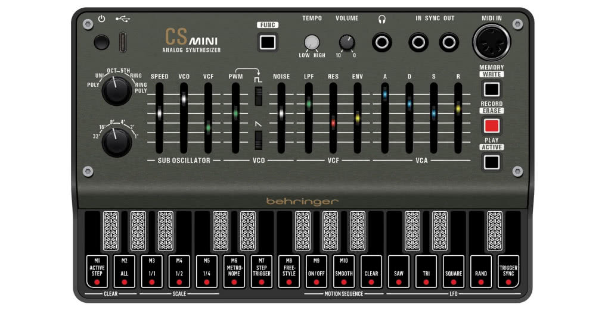Tap the patterned black key above M5 and M6

(x=221, y=231)
